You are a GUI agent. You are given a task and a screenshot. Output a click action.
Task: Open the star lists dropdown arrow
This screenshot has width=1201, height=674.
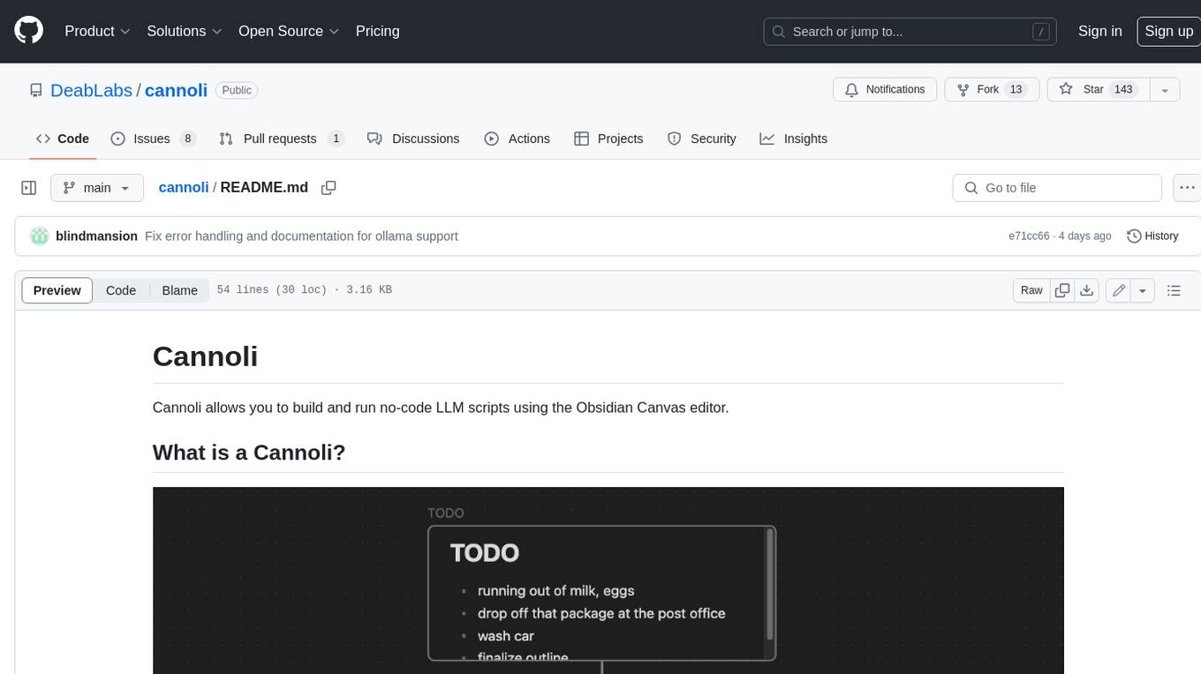[x=1165, y=89]
